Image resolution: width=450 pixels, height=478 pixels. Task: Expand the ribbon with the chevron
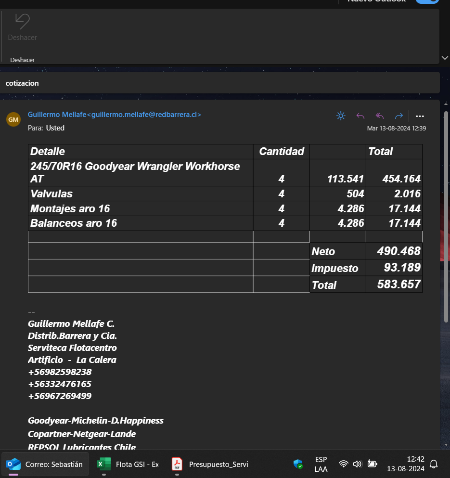(x=445, y=58)
